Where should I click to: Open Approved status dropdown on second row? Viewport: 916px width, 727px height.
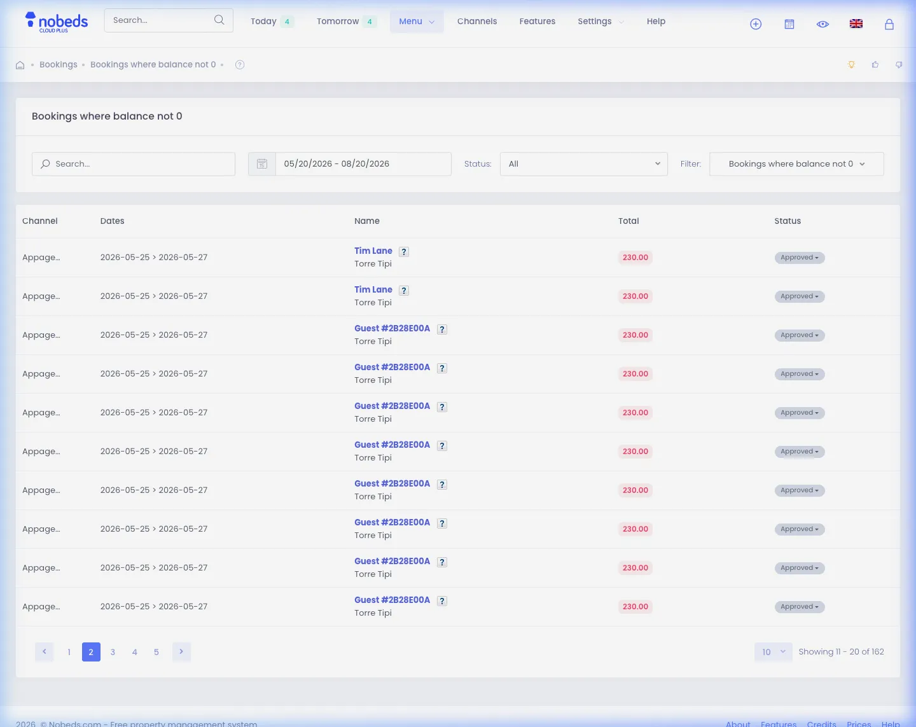click(x=800, y=296)
